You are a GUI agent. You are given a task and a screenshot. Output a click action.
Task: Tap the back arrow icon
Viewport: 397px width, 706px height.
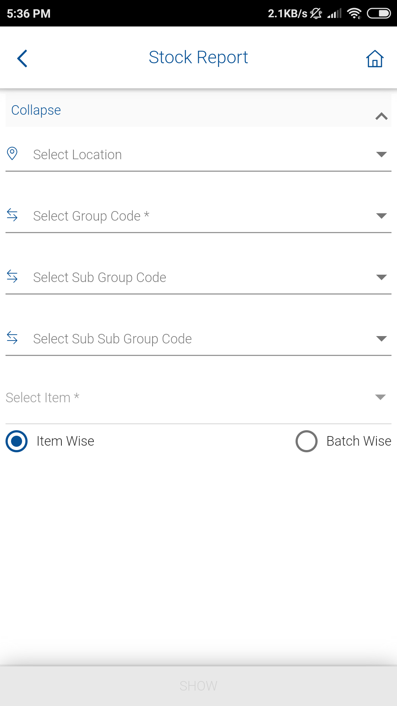[22, 58]
